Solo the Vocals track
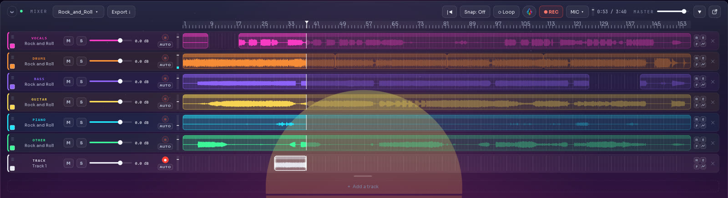Viewport: 728px width, 198px height. tap(81, 41)
